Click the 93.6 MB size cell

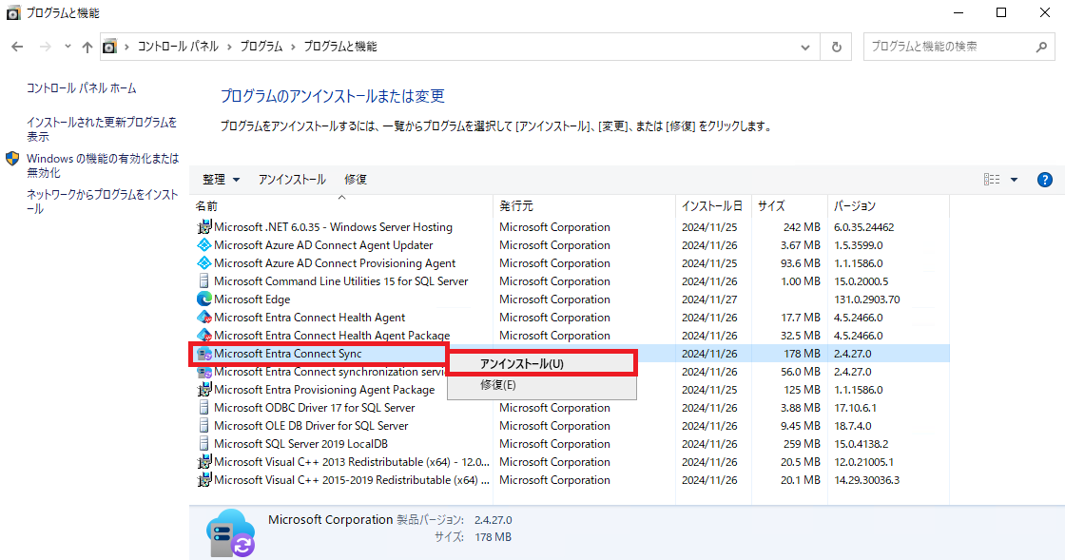tap(800, 263)
